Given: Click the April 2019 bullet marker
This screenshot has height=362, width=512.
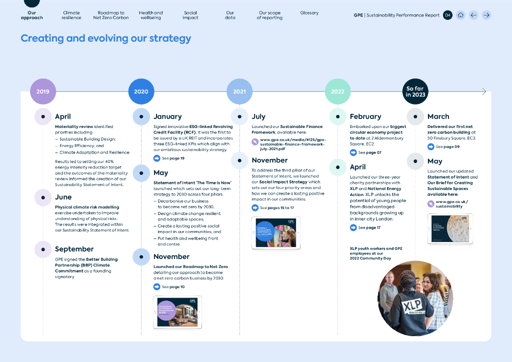Looking at the screenshot, I should tap(43, 116).
